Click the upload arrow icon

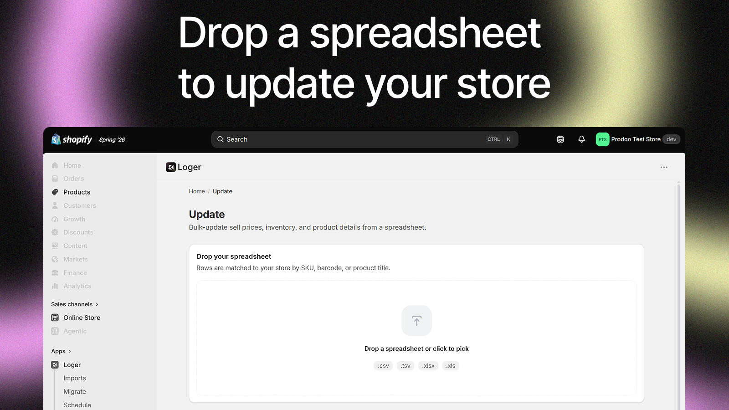pos(416,321)
